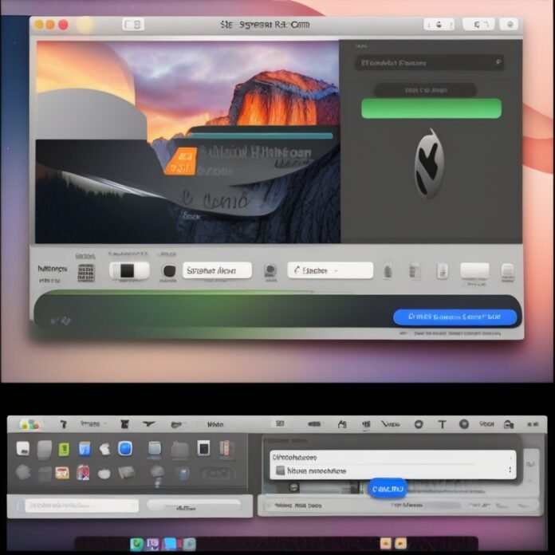Click the up-down stepper arrows in the popup
Screen dimensions: 555x555
coord(510,470)
